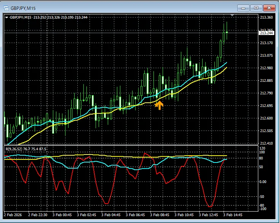The width and height of the screenshot is (280, 223).
Task: Click the current price label 213.244
Action: click(x=266, y=33)
